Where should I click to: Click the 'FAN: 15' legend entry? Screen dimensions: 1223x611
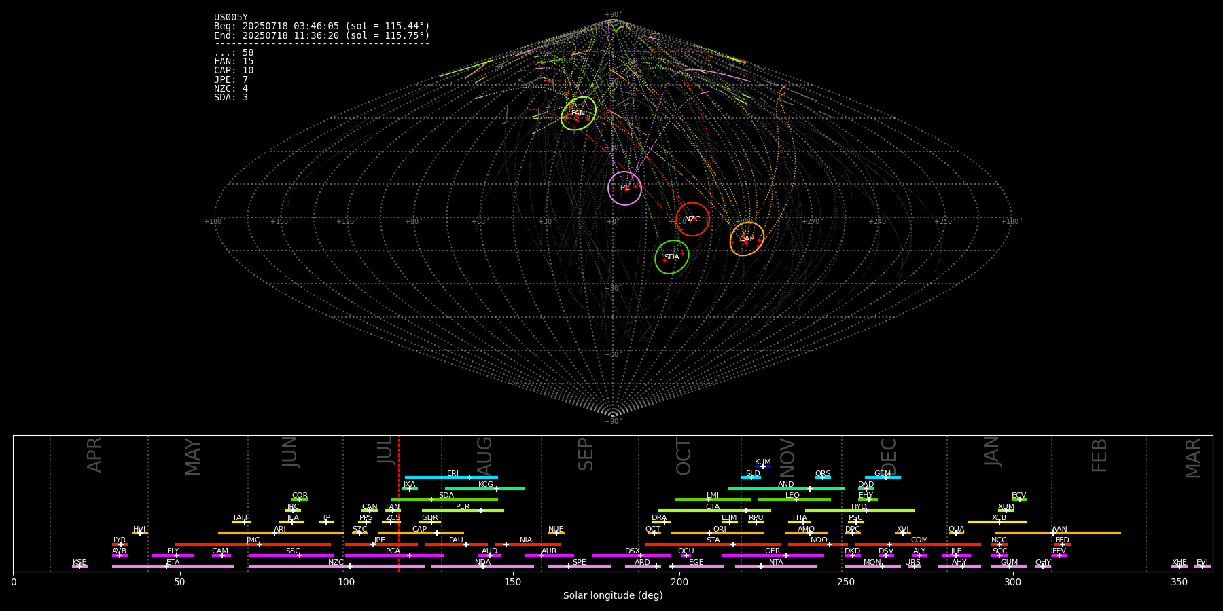click(x=234, y=61)
